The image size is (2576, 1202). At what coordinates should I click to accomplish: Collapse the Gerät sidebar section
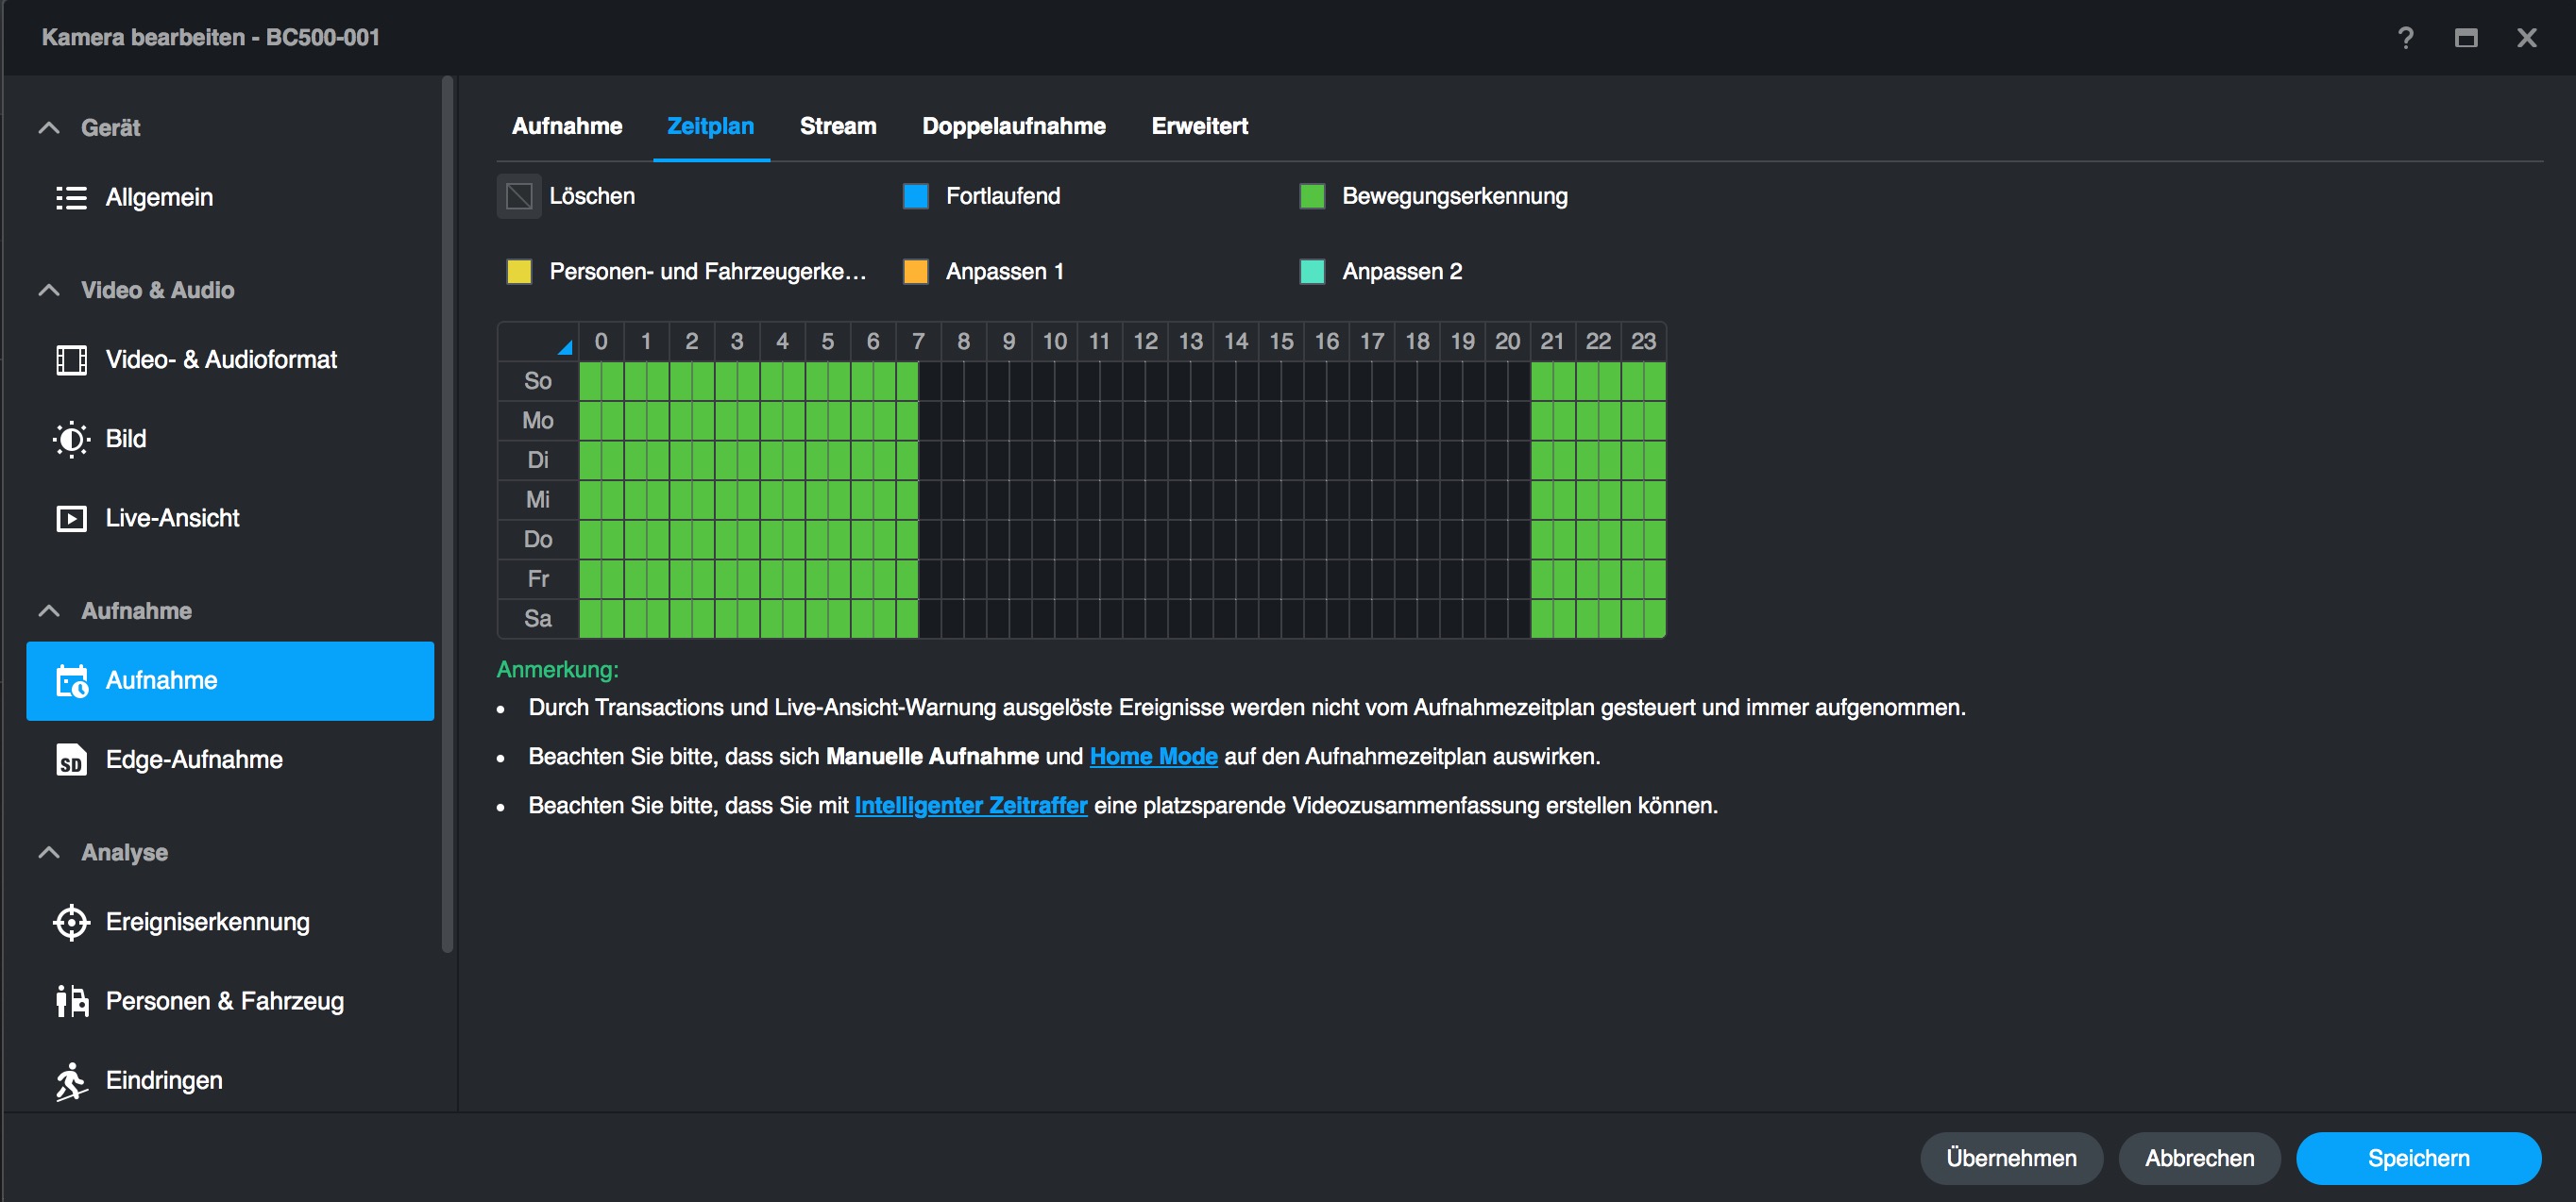pyautogui.click(x=49, y=128)
